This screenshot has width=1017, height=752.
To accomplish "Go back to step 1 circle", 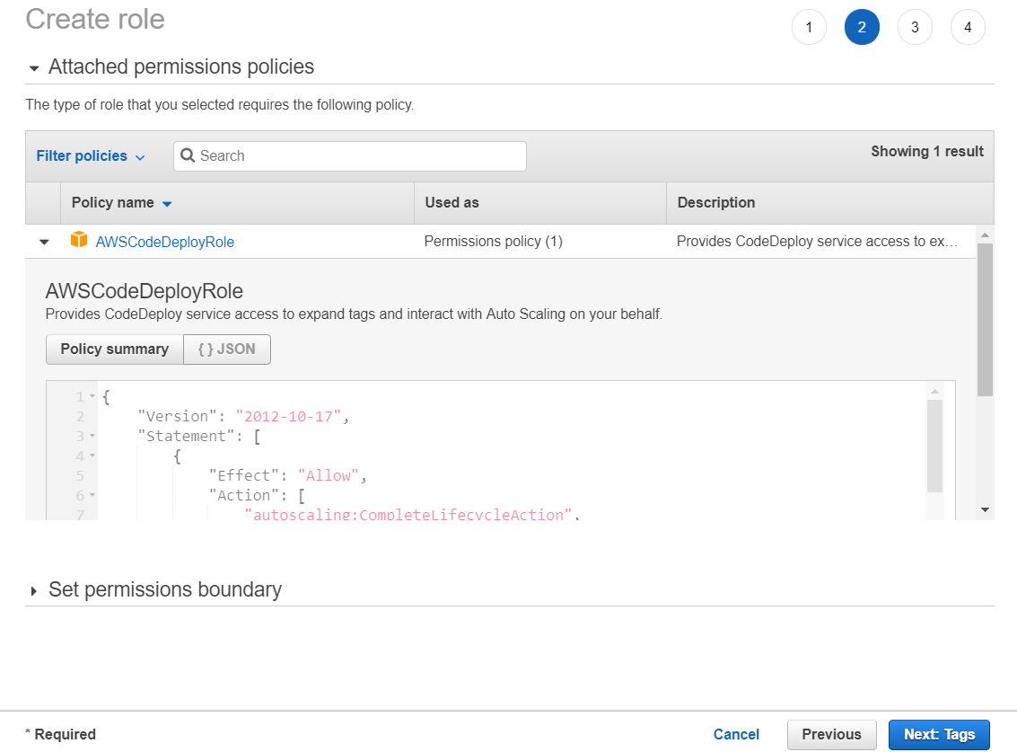I will [809, 27].
